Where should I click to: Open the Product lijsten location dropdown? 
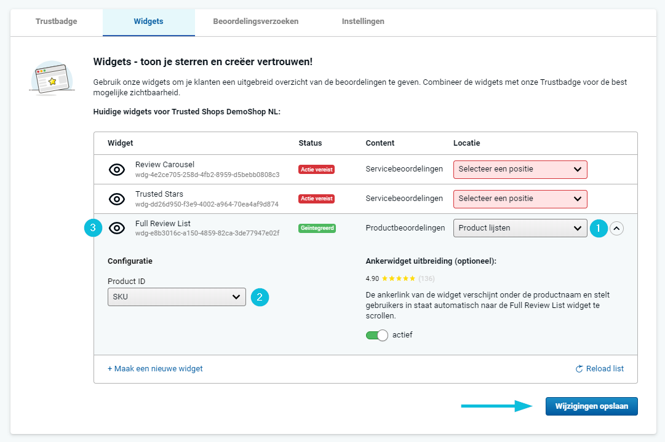click(x=520, y=228)
